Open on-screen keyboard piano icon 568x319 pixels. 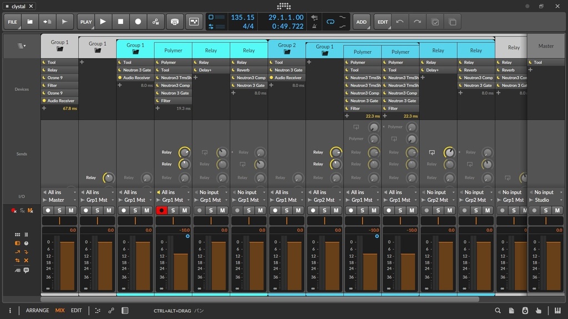pos(557,310)
